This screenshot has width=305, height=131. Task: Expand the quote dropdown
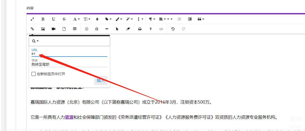tap(201, 19)
